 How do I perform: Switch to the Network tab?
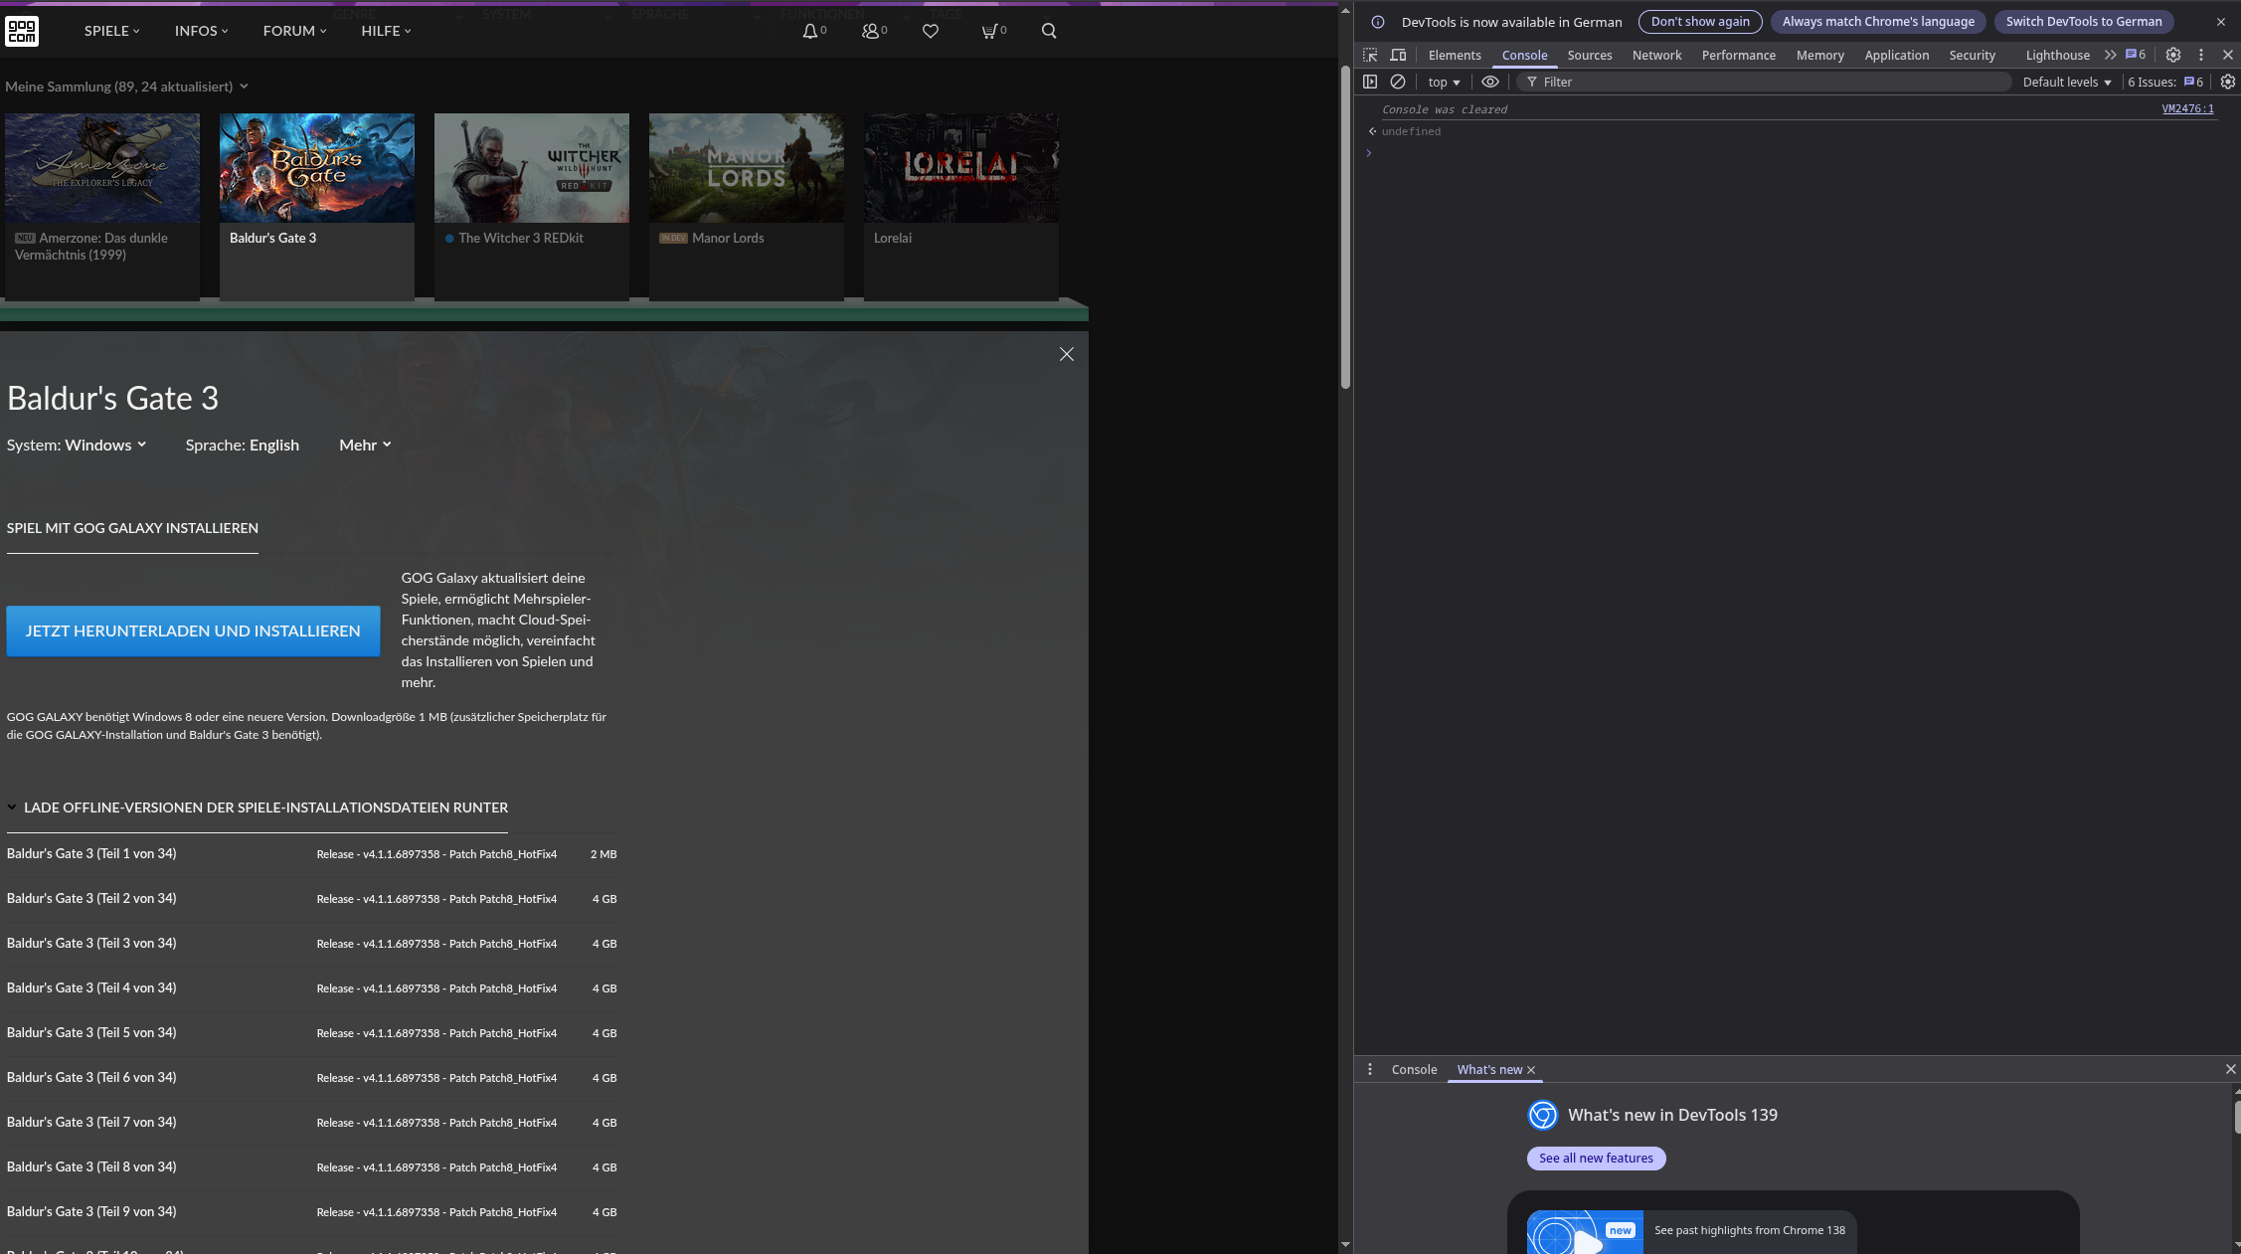[1656, 55]
